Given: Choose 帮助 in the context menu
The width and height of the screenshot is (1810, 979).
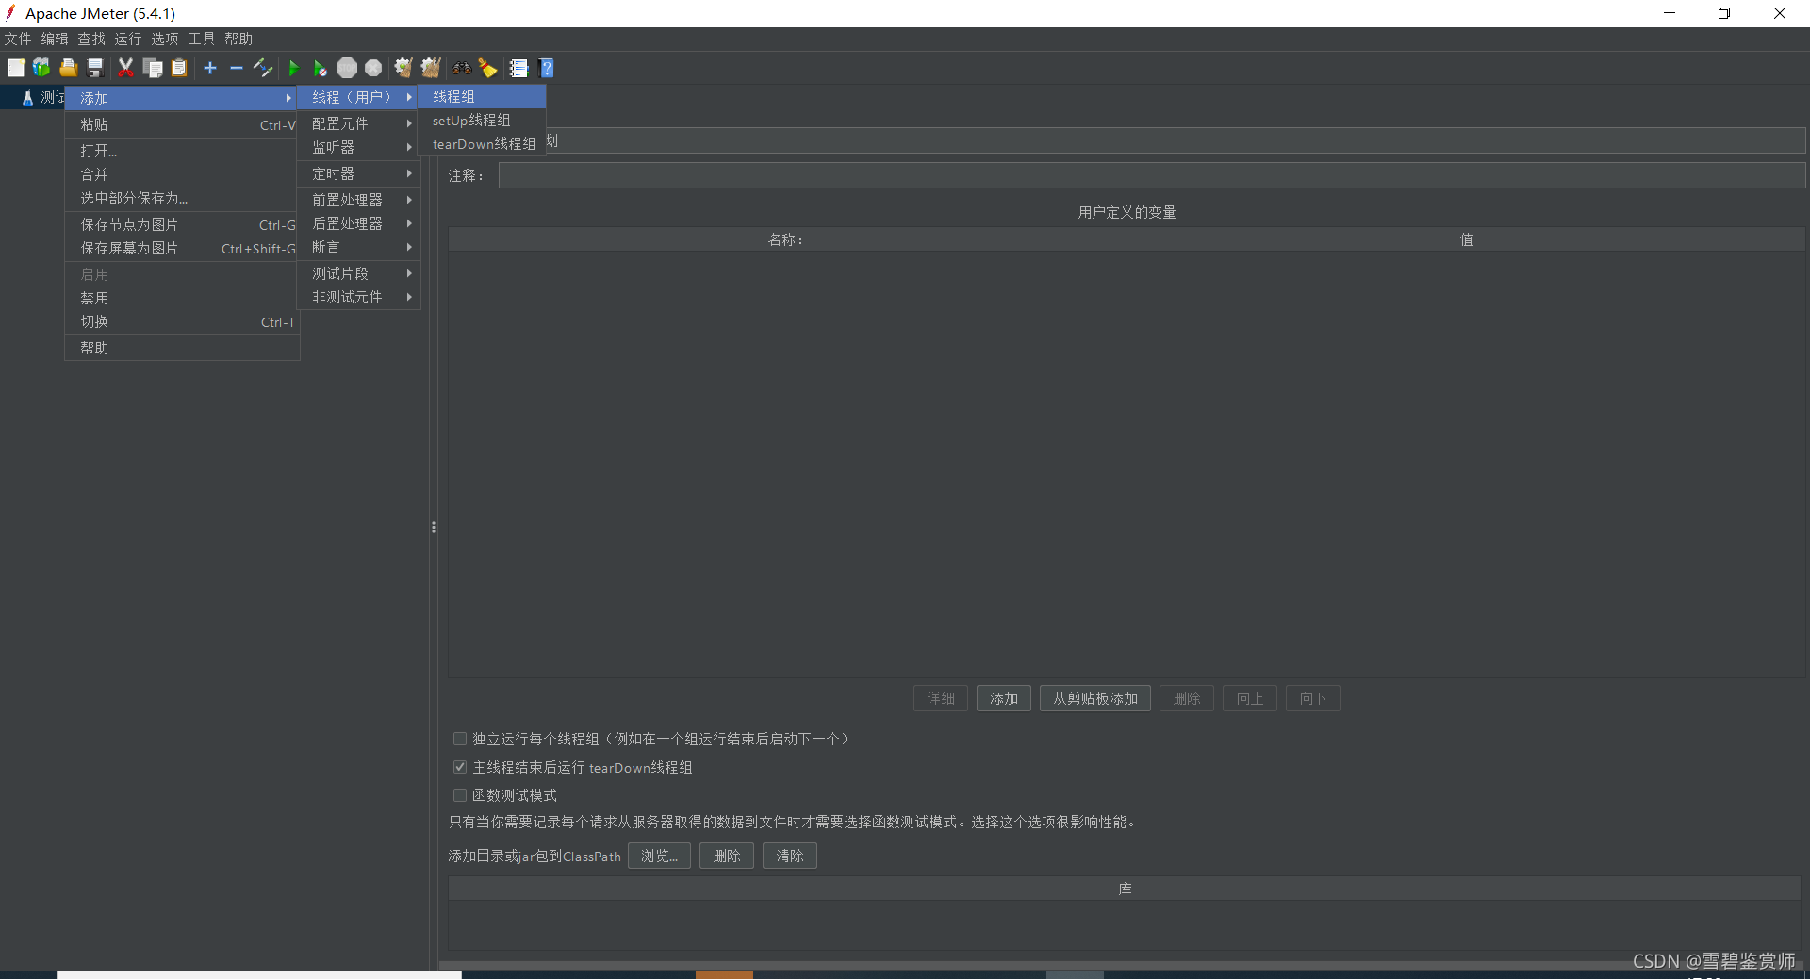Looking at the screenshot, I should tap(182, 348).
